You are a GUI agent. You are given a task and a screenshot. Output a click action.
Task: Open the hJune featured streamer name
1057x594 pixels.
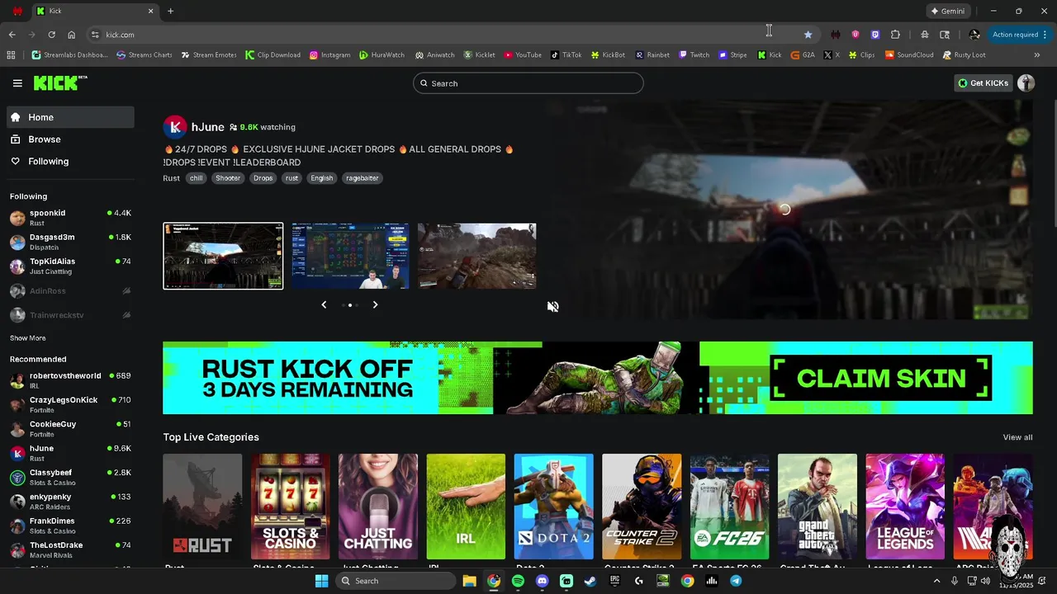(208, 127)
